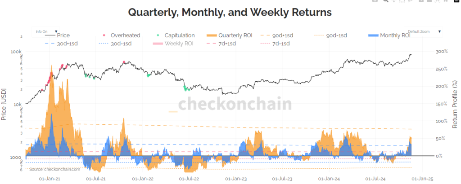Activate the box select tool
This screenshot has width=461, height=184.
point(402,1)
